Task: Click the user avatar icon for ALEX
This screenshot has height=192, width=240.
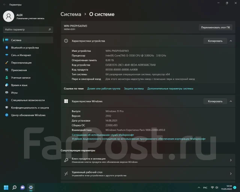Action: coord(9,16)
